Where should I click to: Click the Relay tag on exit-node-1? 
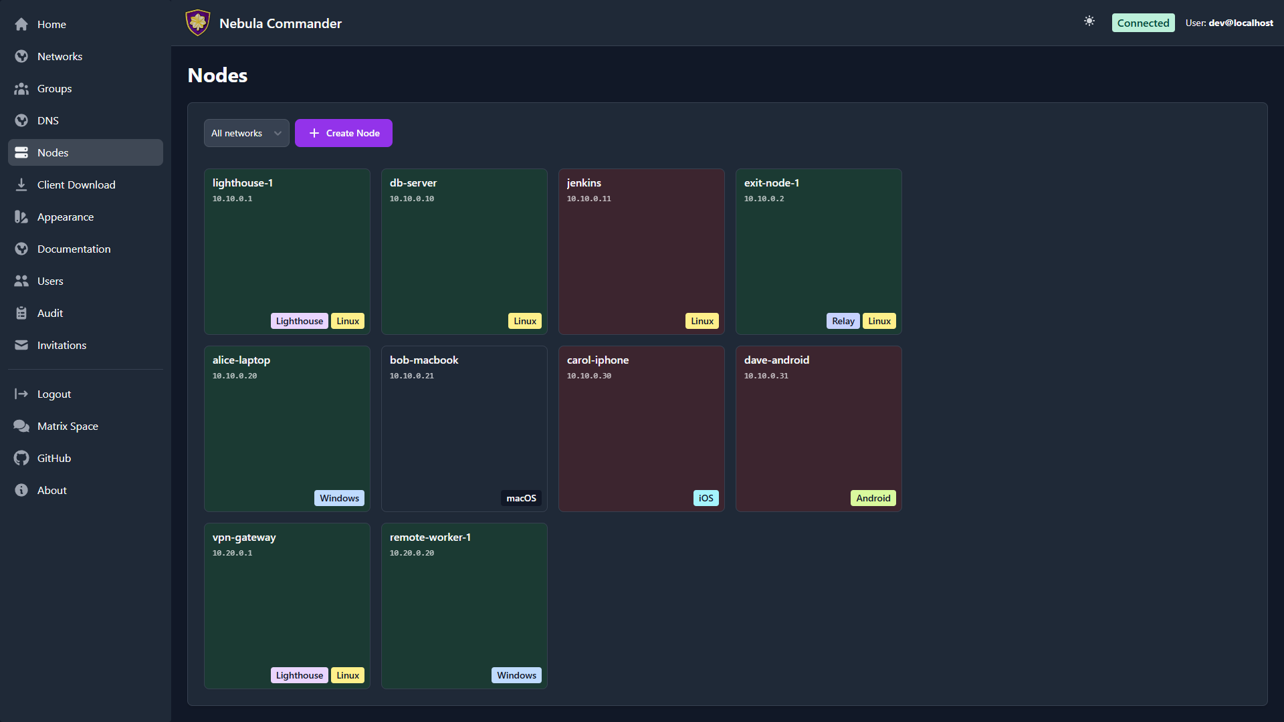click(x=843, y=321)
